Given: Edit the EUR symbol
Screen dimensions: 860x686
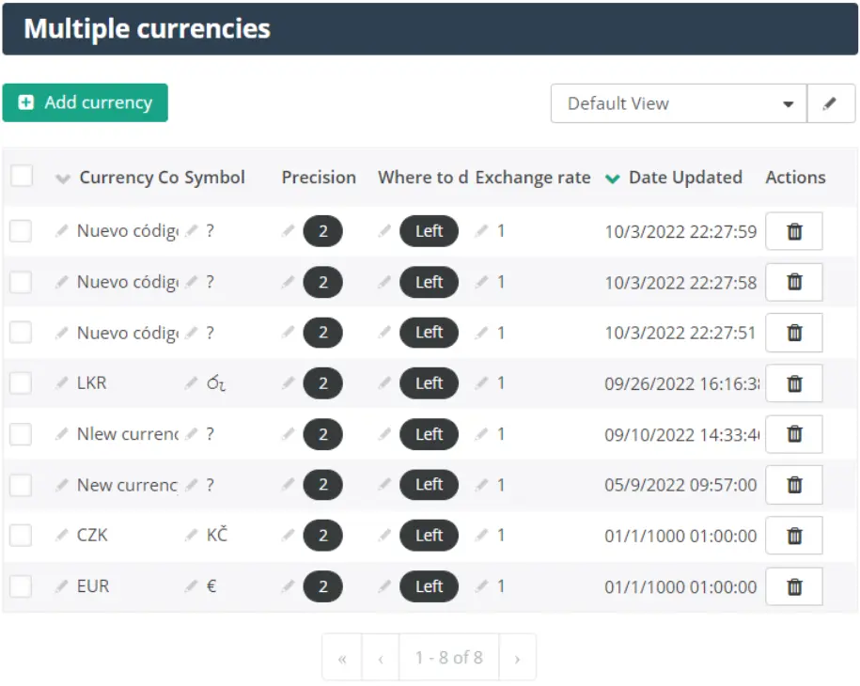Looking at the screenshot, I should 191,586.
